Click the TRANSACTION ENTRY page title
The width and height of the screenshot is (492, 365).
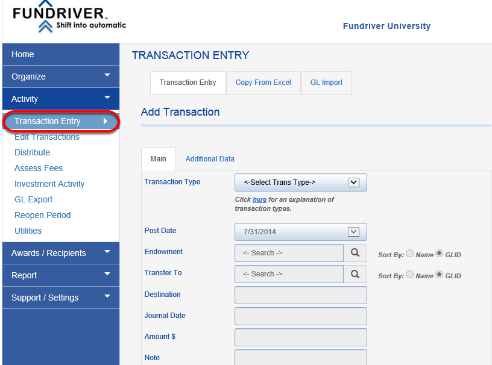click(191, 55)
